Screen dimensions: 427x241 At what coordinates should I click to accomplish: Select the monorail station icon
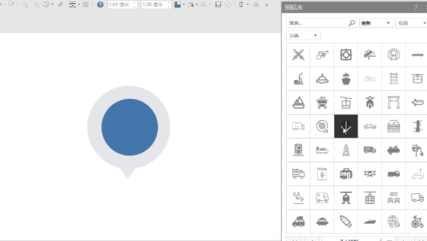tap(394, 126)
